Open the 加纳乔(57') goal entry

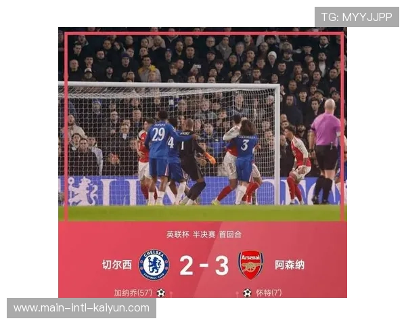[x=133, y=293]
